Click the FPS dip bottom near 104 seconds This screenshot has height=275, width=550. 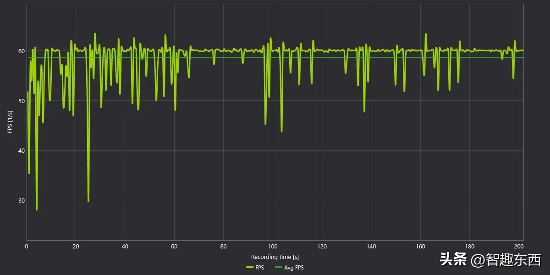(281, 132)
